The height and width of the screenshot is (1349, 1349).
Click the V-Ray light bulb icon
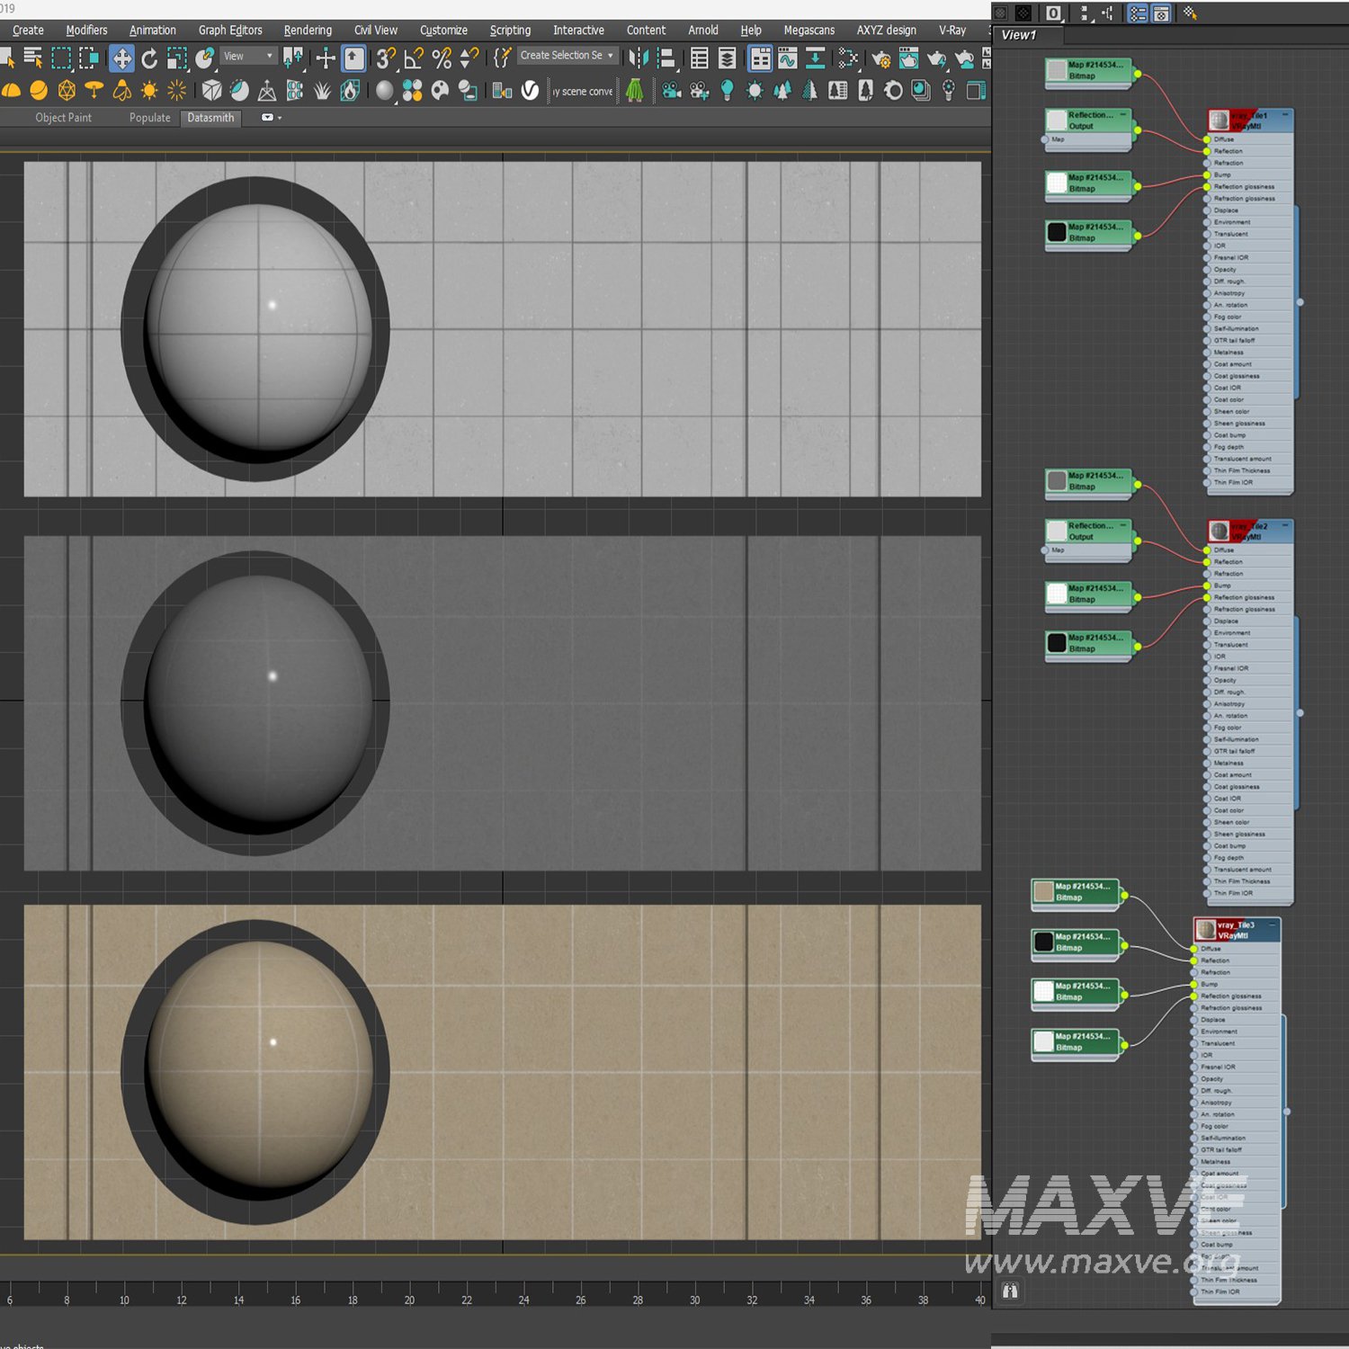click(727, 91)
